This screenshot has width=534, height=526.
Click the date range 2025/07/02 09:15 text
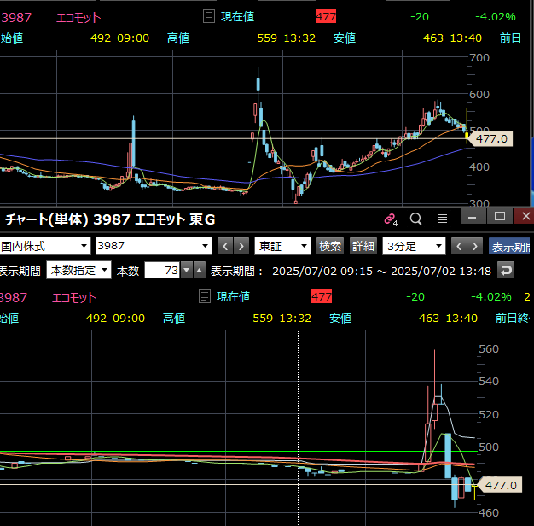tap(382, 271)
